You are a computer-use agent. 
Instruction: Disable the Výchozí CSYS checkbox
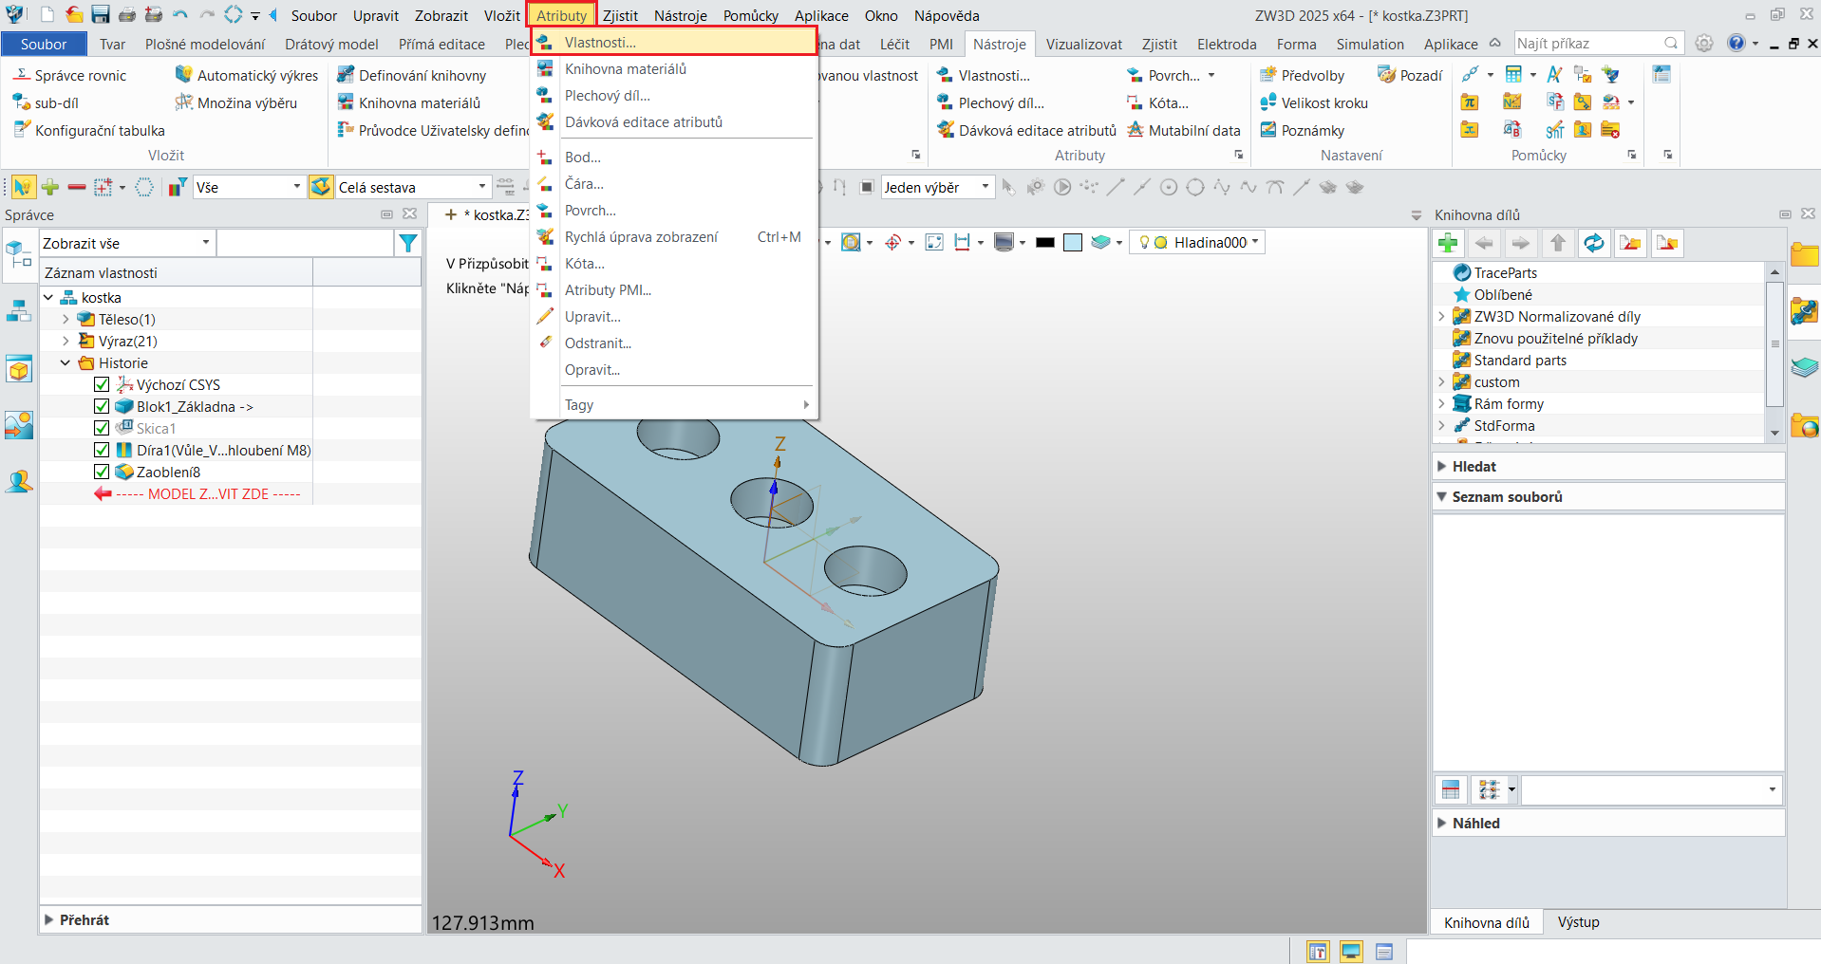click(102, 384)
